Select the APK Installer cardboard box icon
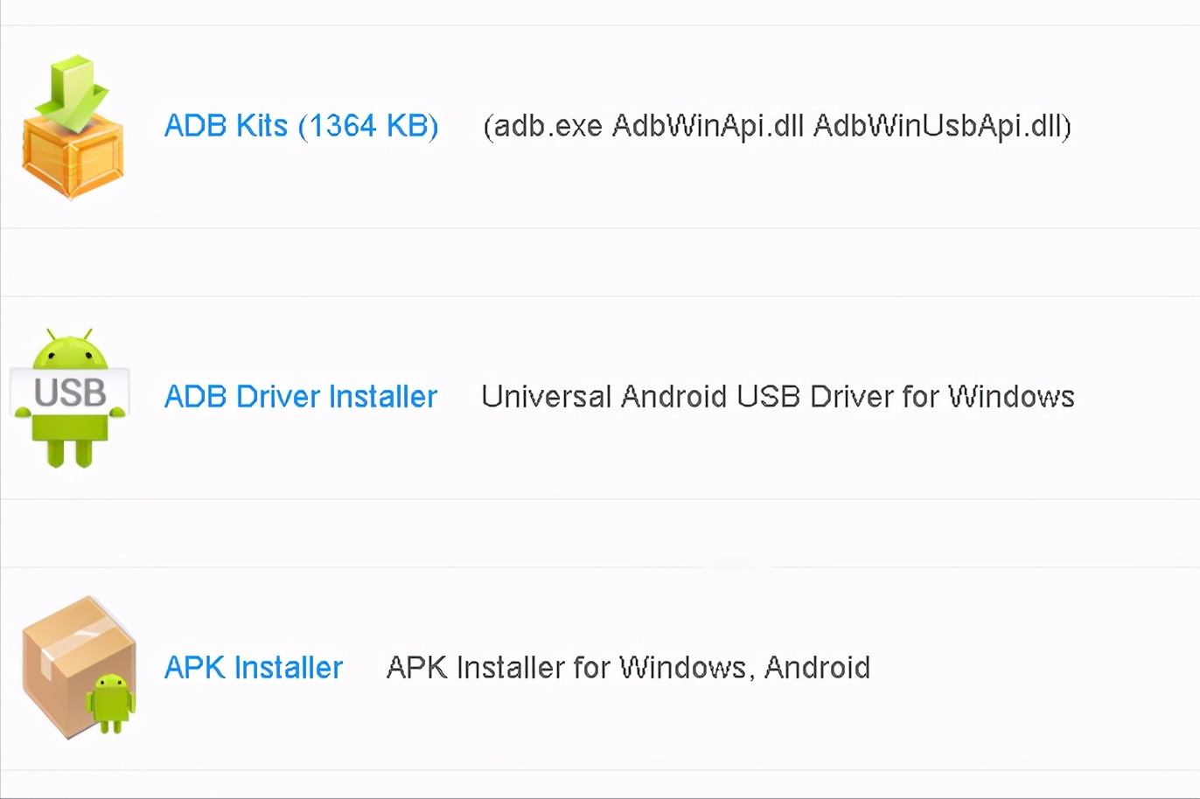 (80, 668)
